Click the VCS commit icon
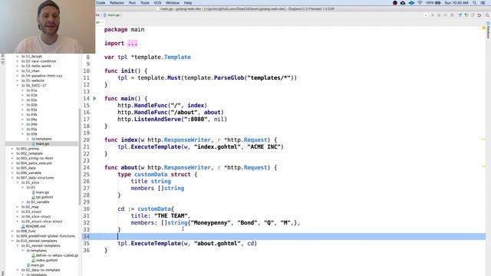Screen dimensions: 491x276 466,15
